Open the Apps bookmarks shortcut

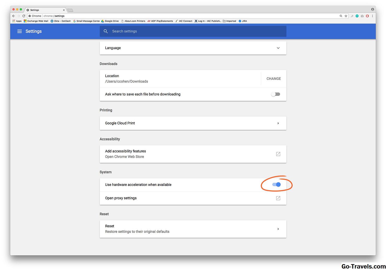[x=17, y=21]
